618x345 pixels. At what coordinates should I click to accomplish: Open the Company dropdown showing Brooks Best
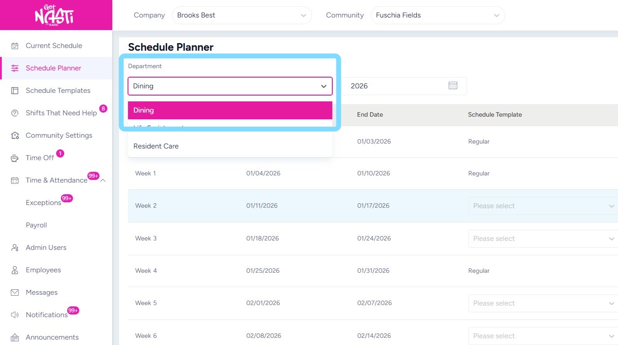tap(242, 15)
